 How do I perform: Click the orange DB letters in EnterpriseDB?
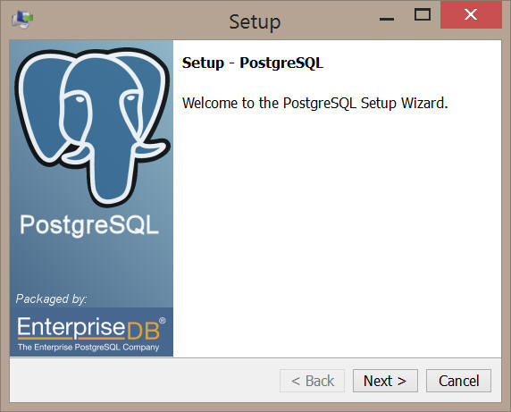pyautogui.click(x=143, y=331)
